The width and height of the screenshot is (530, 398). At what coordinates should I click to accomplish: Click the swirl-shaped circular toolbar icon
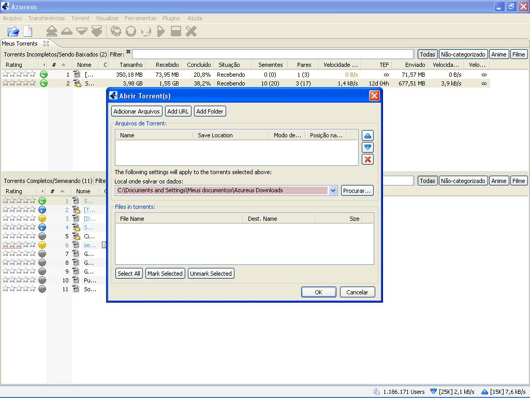tap(116, 32)
